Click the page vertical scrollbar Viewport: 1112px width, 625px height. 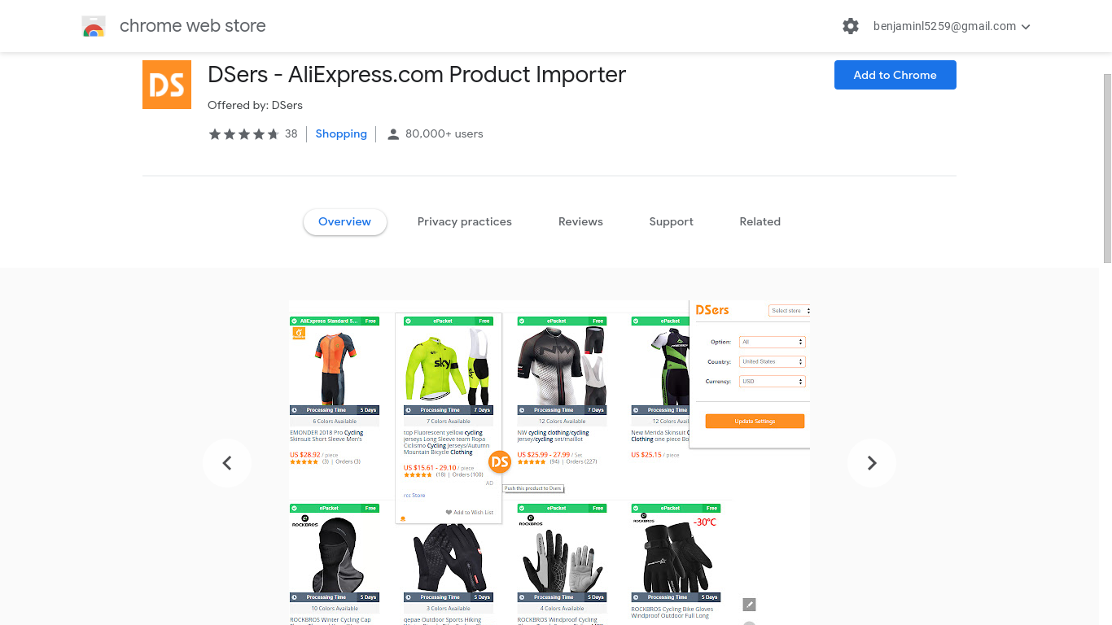(x=1107, y=167)
